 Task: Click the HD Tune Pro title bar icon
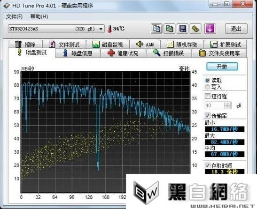tap(7, 6)
